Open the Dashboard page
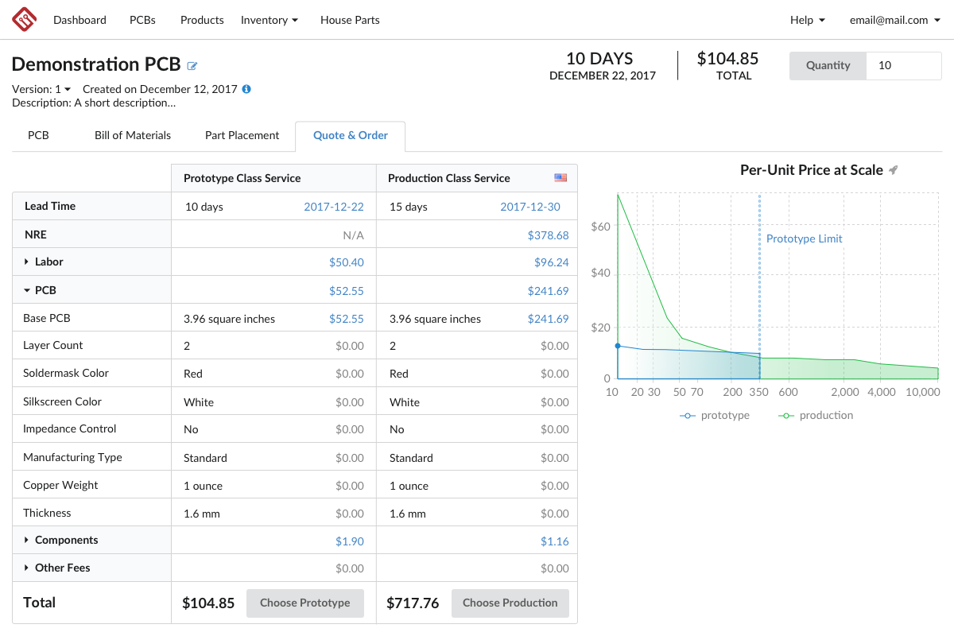954x636 pixels. [79, 20]
